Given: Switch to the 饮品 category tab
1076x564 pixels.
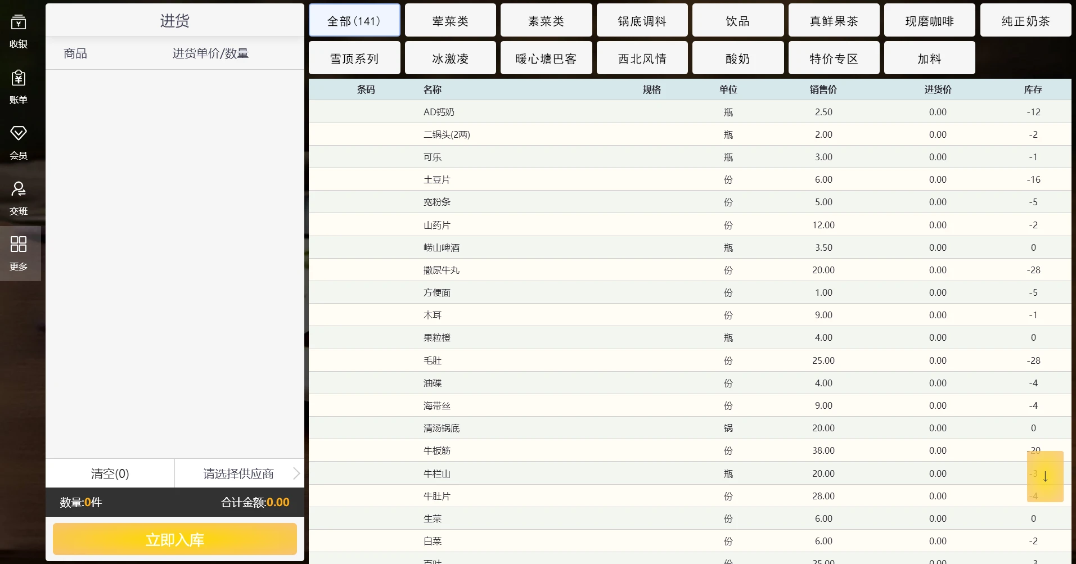Looking at the screenshot, I should coord(737,21).
